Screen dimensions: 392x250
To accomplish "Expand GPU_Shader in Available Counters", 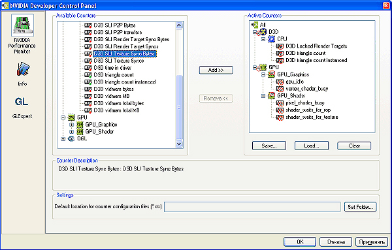I will point(71,132).
